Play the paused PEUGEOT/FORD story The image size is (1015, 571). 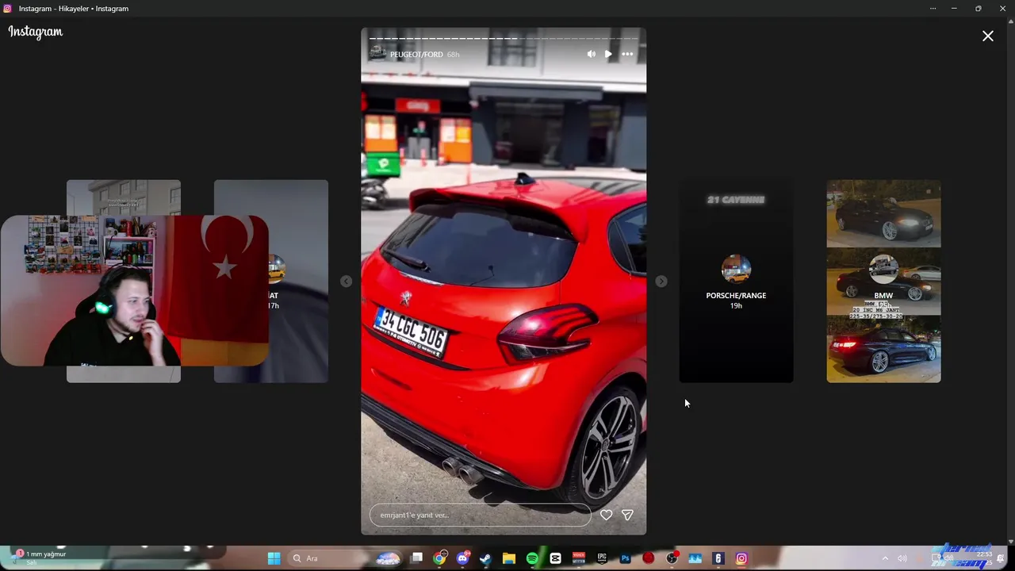(608, 54)
